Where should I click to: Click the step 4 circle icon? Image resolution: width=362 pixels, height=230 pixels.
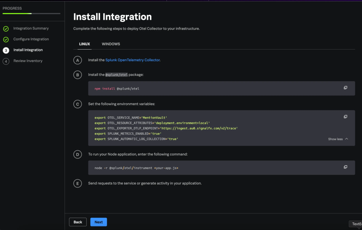pyautogui.click(x=6, y=61)
